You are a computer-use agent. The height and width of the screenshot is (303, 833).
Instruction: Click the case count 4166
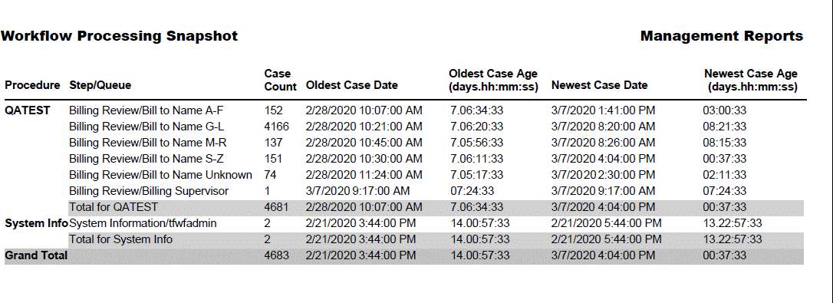[x=276, y=127]
